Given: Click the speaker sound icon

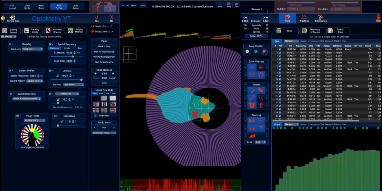Looking at the screenshot, I should 3,18.
